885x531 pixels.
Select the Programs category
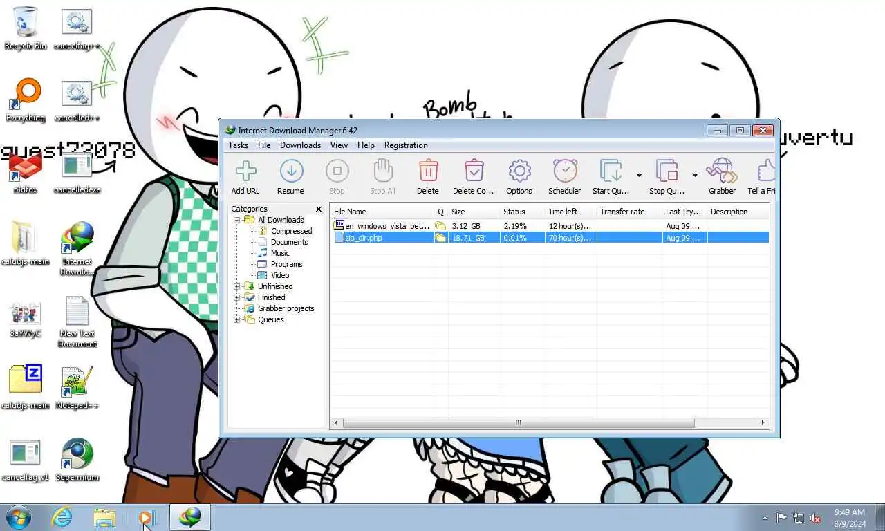click(x=286, y=264)
